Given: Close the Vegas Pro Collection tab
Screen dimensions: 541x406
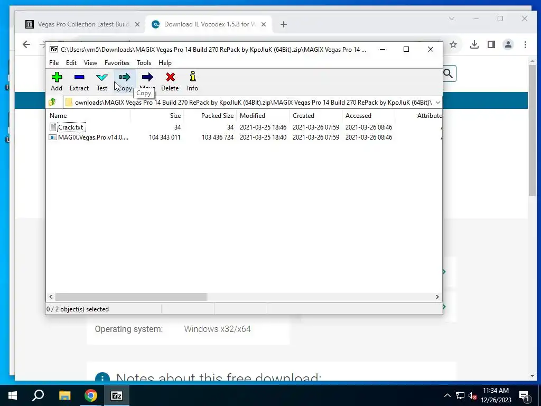Looking at the screenshot, I should click(x=137, y=24).
